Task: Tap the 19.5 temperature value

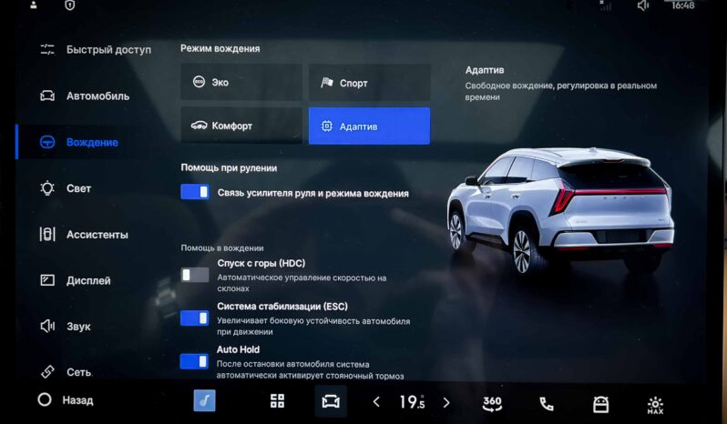Action: tap(412, 402)
